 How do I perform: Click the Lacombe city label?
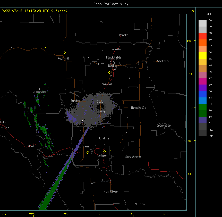[x=116, y=49]
